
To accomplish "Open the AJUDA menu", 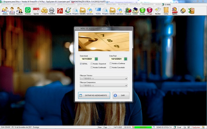I will [x=158, y=4].
